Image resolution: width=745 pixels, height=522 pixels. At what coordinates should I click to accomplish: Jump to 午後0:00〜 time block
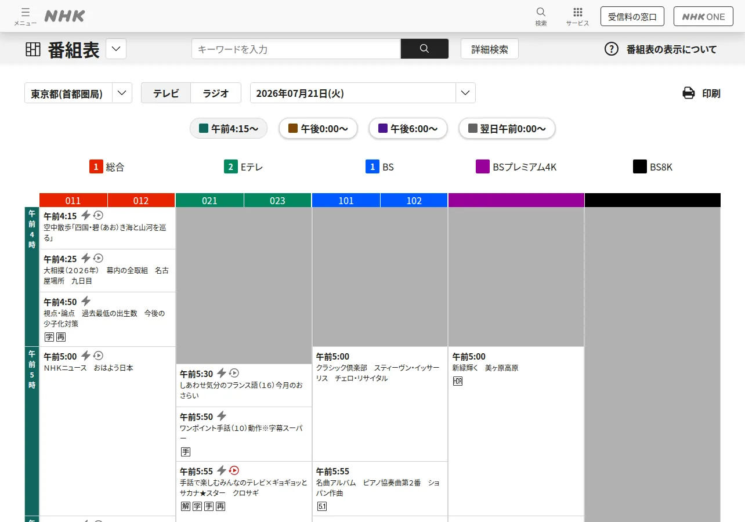pyautogui.click(x=318, y=128)
